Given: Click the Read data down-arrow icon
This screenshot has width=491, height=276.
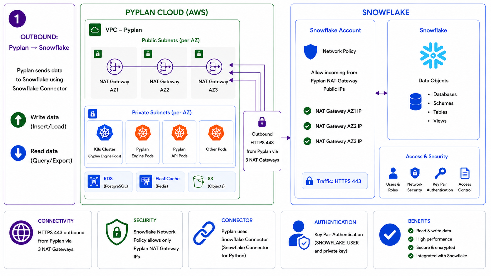Looking at the screenshot, I should [x=18, y=153].
